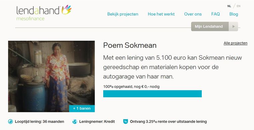254x130 pixels.
Task: Click the Leningnemer: Kredit label
Action: coord(97,122)
